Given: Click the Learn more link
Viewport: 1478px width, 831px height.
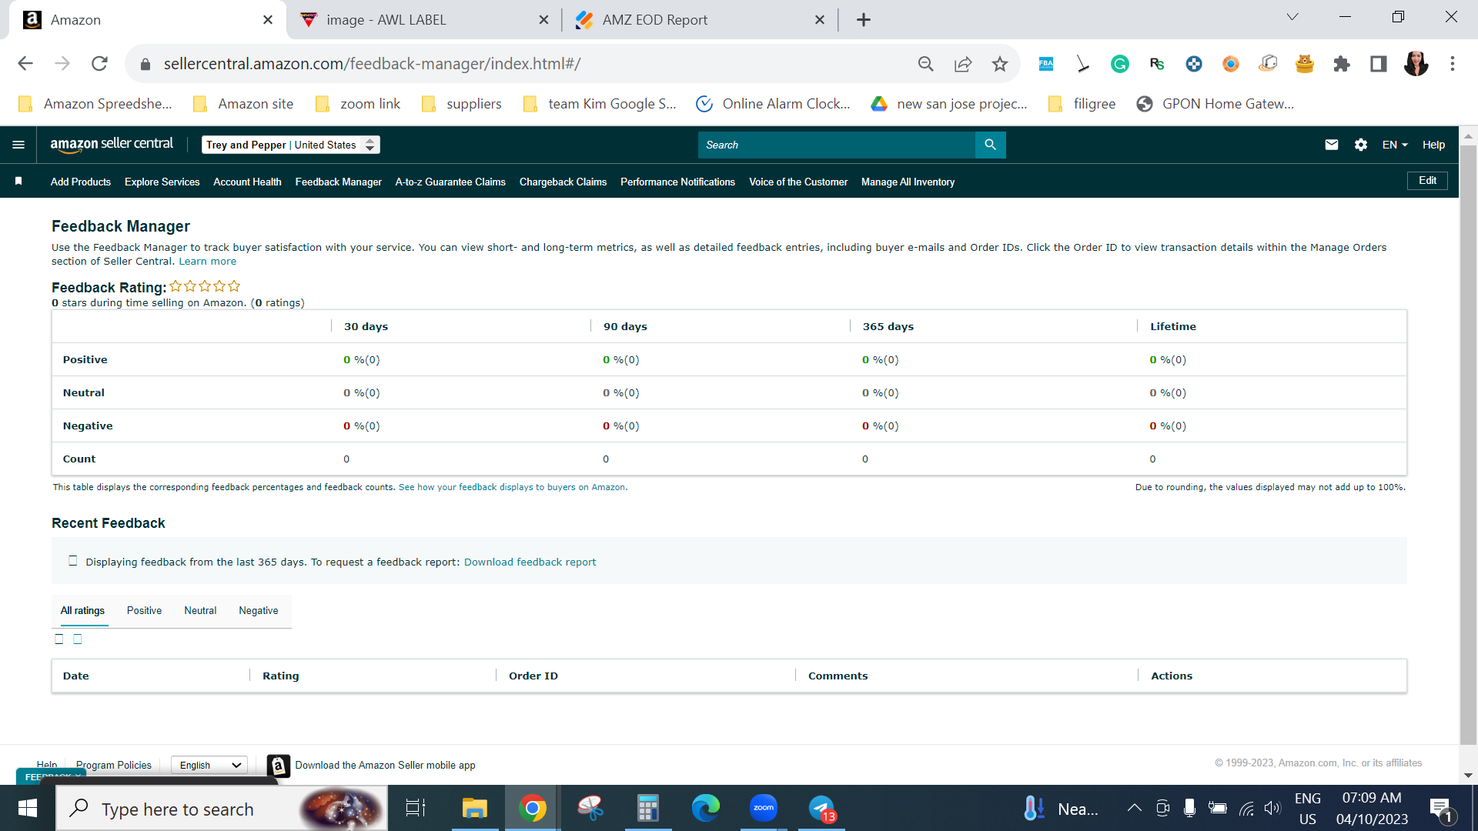Looking at the screenshot, I should point(208,262).
